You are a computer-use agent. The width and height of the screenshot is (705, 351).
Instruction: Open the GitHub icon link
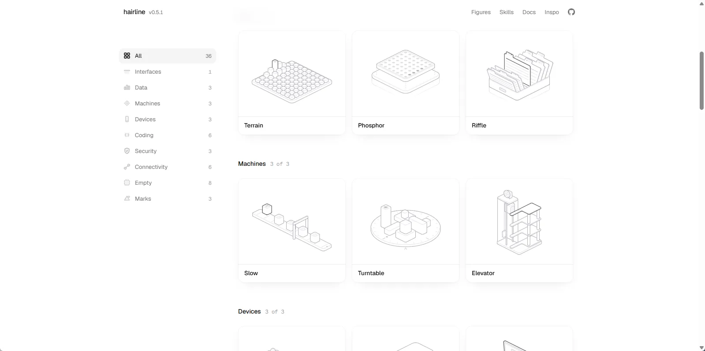(571, 12)
